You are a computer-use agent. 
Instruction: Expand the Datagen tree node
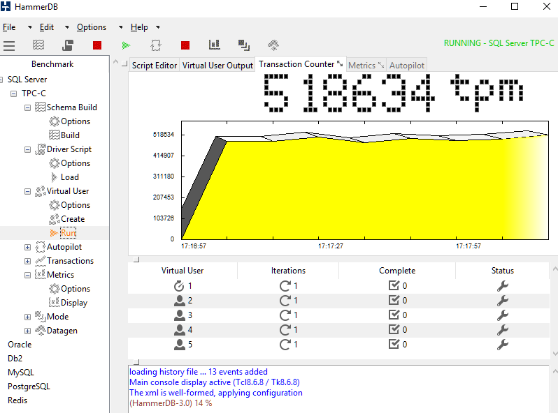(27, 331)
